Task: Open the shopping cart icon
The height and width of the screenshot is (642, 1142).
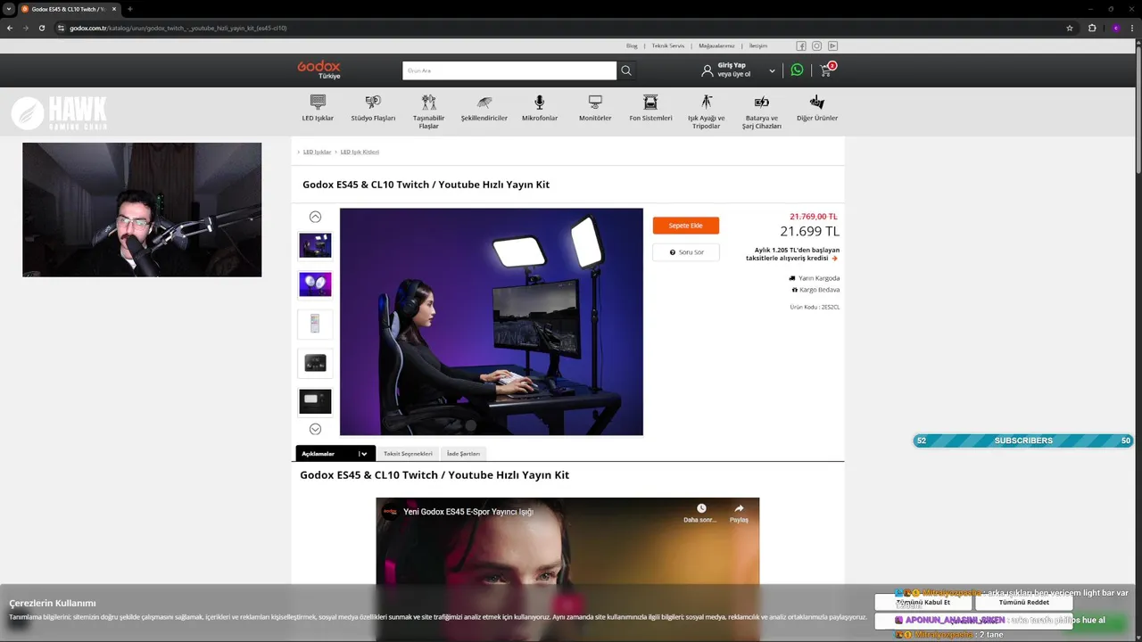Action: point(826,70)
